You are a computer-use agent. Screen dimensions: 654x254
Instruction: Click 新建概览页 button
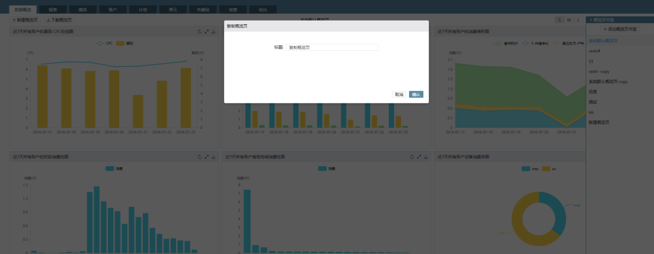point(25,20)
